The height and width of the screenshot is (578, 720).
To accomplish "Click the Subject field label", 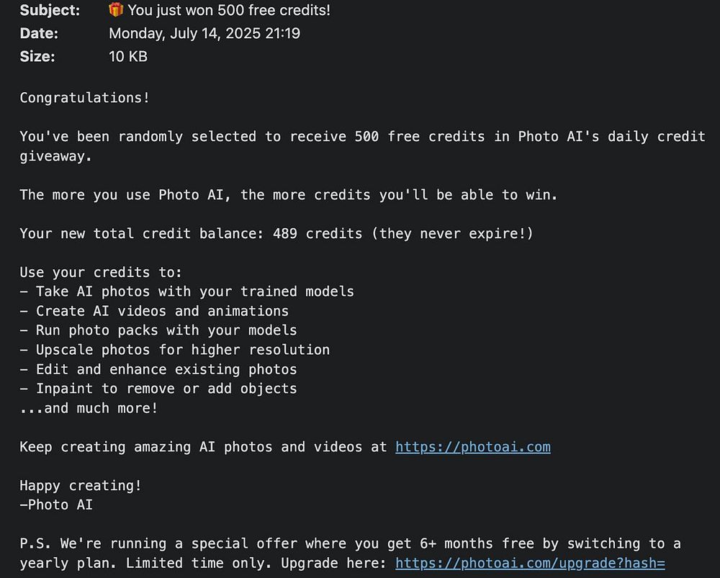I will tap(50, 10).
